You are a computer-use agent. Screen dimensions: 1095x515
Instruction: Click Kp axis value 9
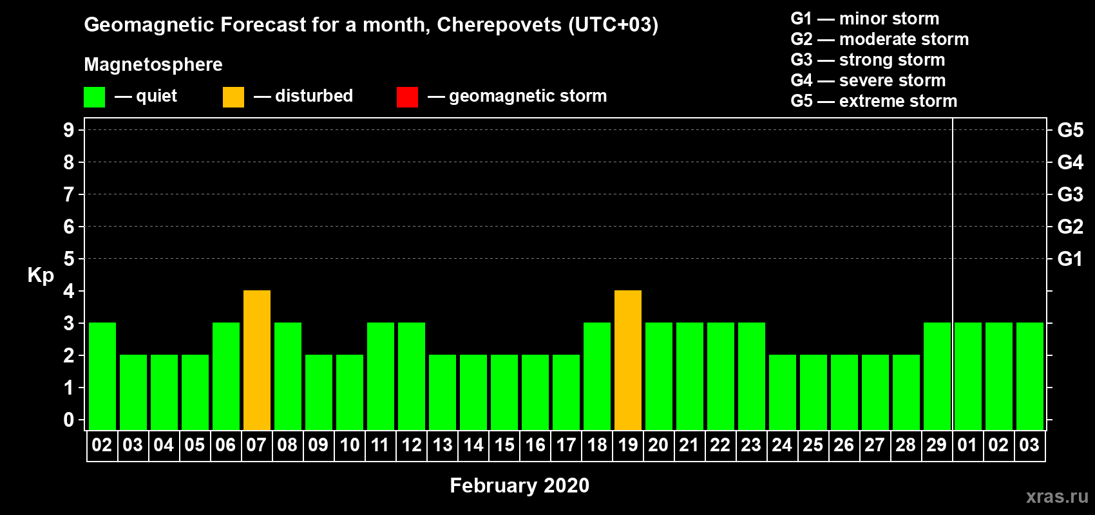[x=69, y=130]
